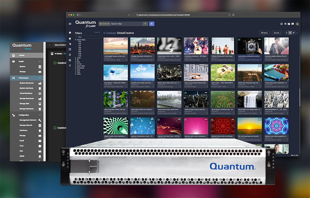The height and width of the screenshot is (198, 310).
Task: Select Cluster in the StorNext sidebar
Action: (27, 55)
